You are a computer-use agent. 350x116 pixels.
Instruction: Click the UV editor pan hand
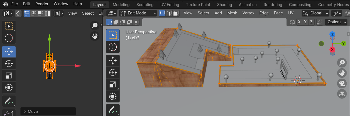tap(95, 36)
